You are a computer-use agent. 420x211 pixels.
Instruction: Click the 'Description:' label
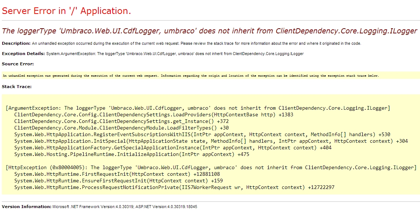tap(17, 43)
